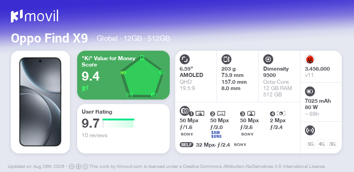Select the 3G network badge
This screenshot has height=172, width=354.
pos(332,144)
